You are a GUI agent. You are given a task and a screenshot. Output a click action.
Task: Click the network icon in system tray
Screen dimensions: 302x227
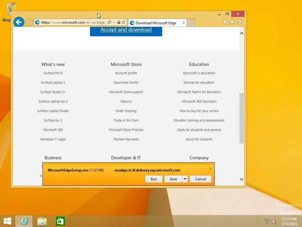pos(267,221)
